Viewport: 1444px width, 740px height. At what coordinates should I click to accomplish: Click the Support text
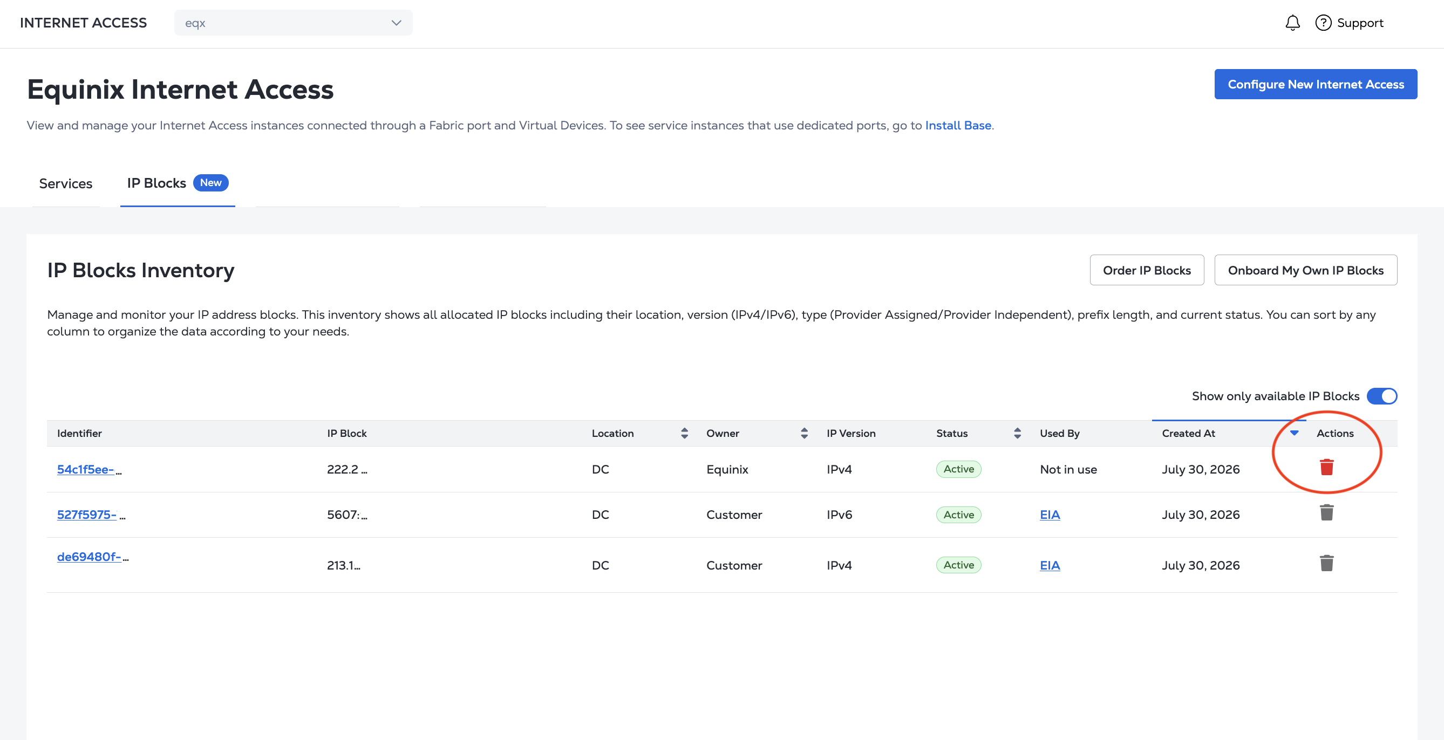pos(1360,23)
